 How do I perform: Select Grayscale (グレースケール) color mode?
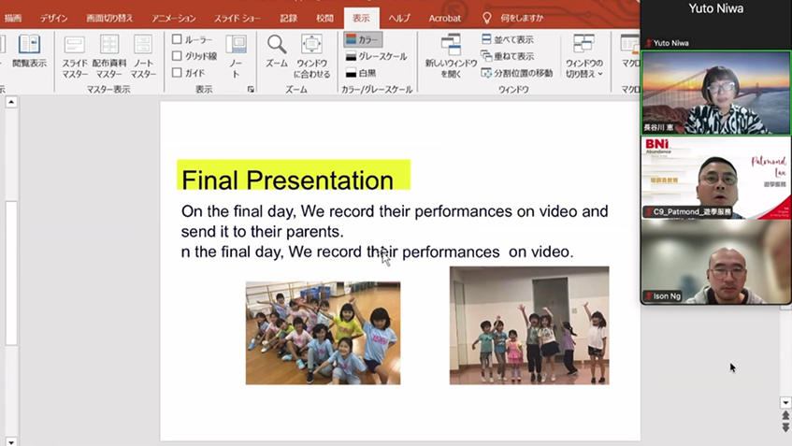click(376, 56)
